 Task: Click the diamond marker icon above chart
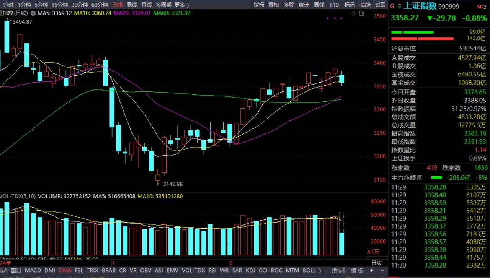[354, 13]
